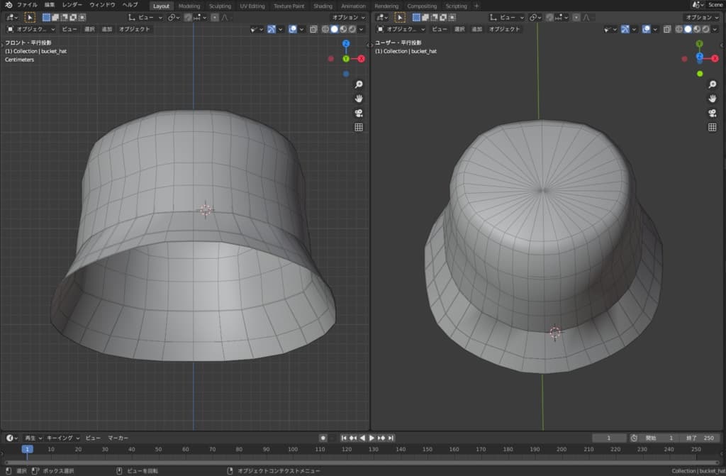Click the zoom magnifier icon in left viewport
This screenshot has width=726, height=476.
point(359,84)
